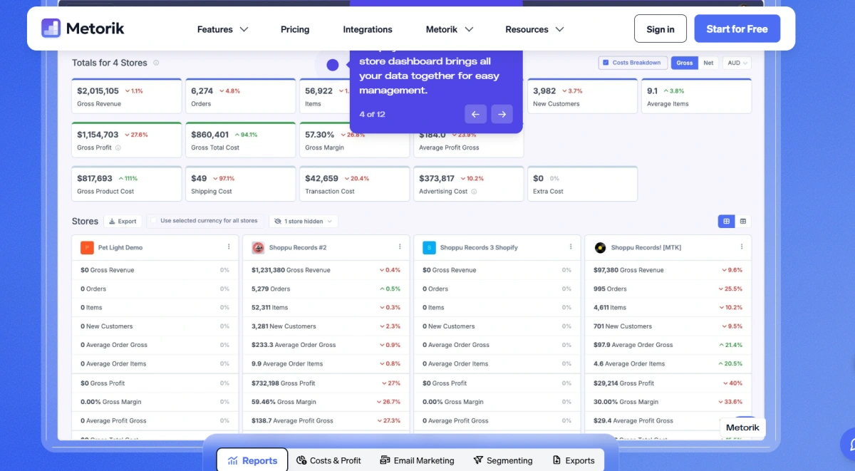Open the Integrations page

coord(368,29)
